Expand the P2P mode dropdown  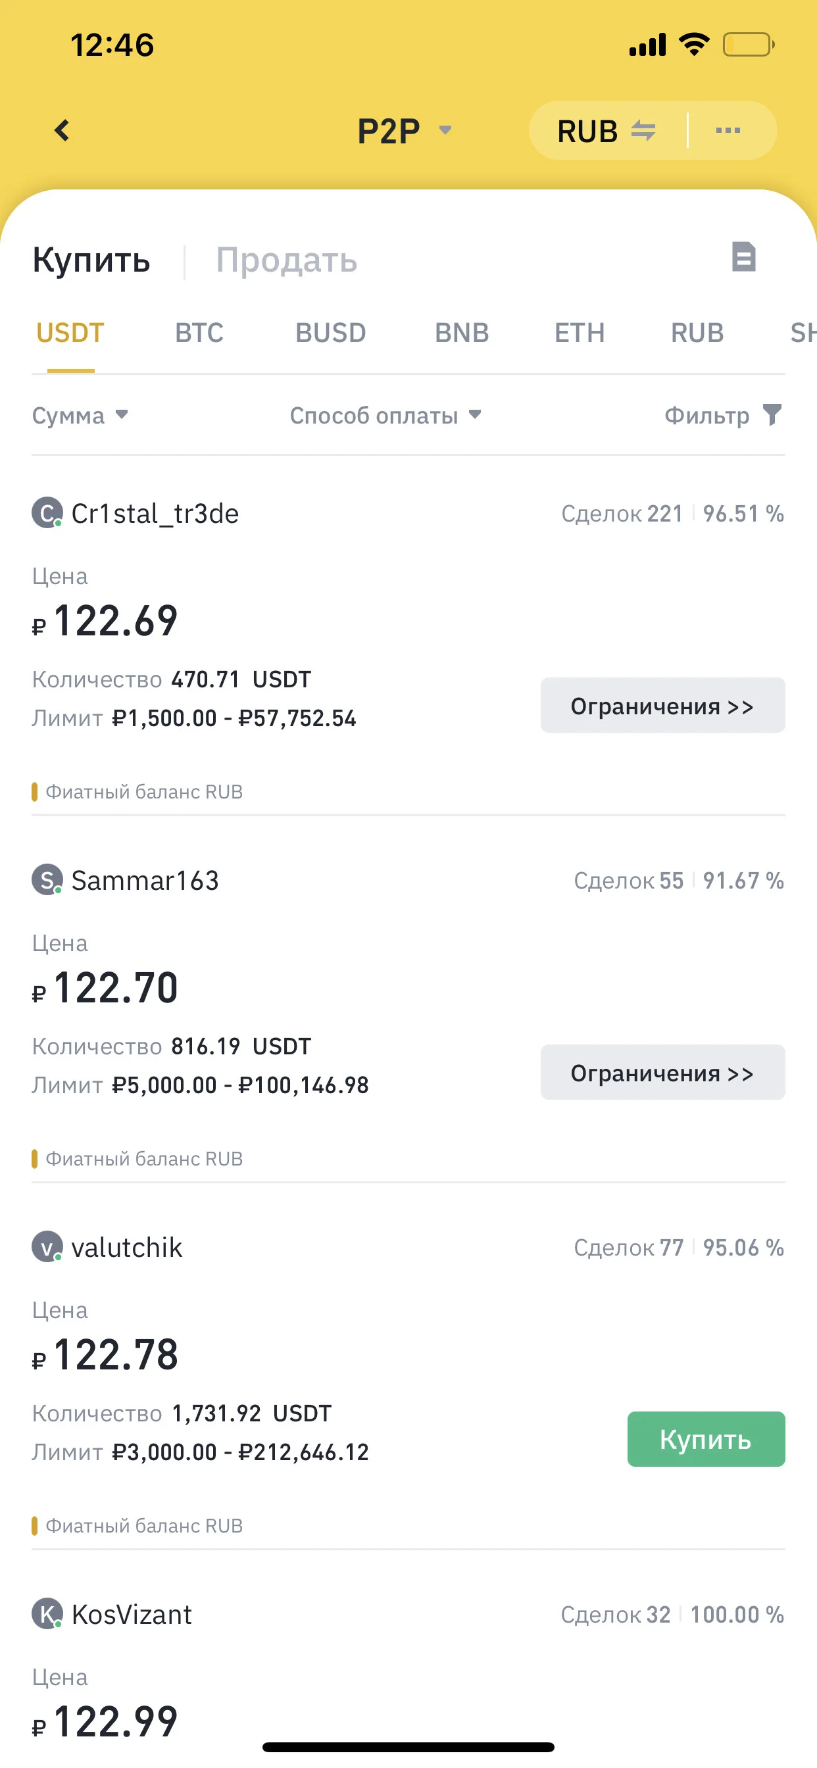click(405, 130)
